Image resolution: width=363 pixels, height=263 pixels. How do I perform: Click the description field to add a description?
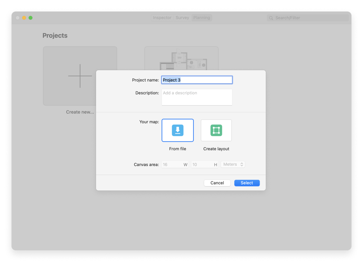click(x=197, y=97)
